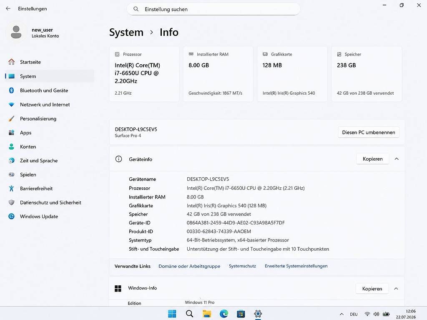427x320 pixels.
Task: Focus the Einstellung suchen search field
Action: coord(213,9)
